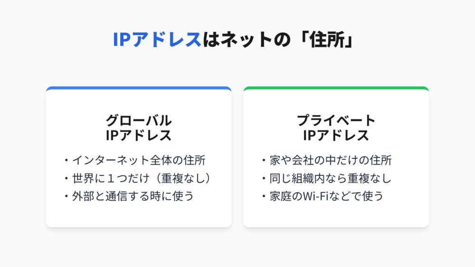Viewport: 475px width, 267px height.
Task: Click "IPアドレス" under the グローバル heading
Action: tap(139, 136)
